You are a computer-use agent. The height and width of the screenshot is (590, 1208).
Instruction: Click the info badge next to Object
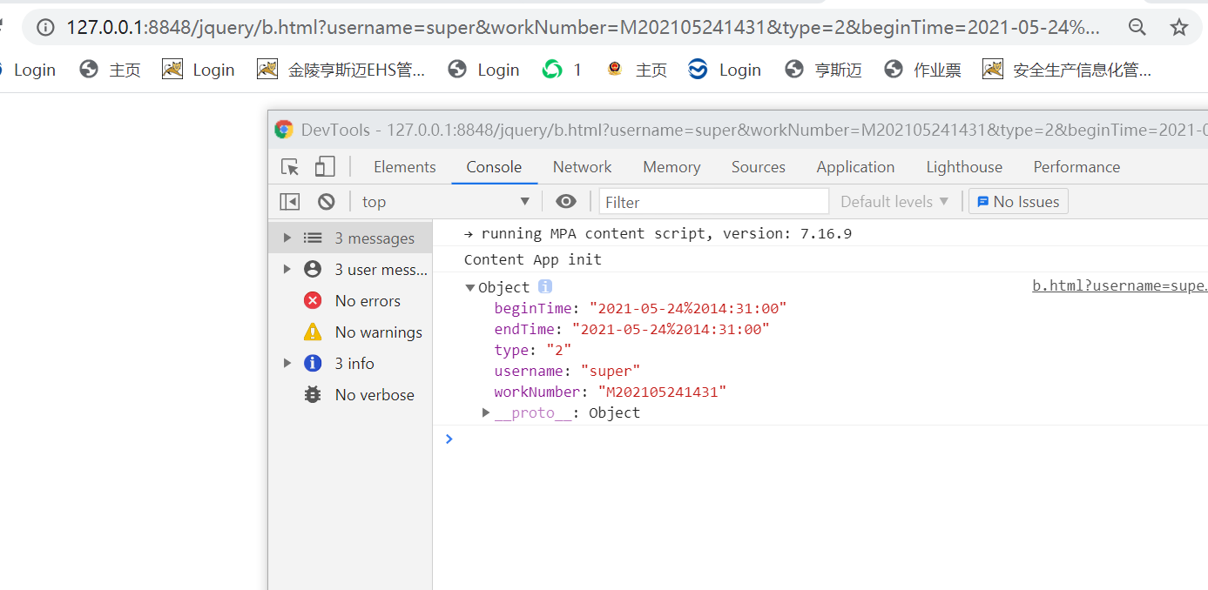click(x=545, y=286)
